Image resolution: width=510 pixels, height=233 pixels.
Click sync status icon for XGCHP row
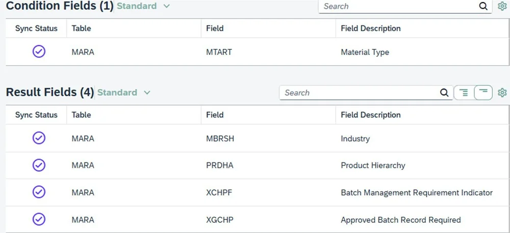click(39, 219)
